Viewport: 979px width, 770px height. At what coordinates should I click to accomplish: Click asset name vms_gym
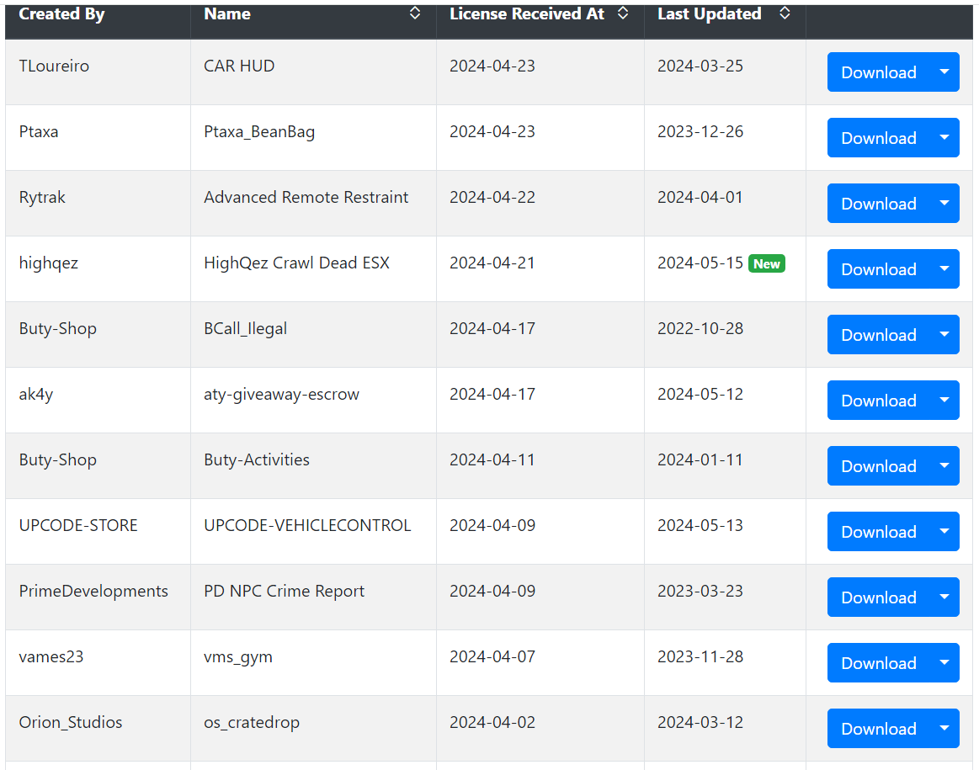238,657
